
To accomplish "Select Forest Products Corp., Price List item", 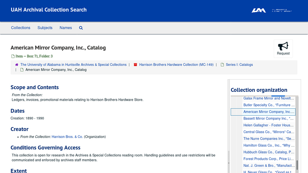I will [x=268, y=159].
